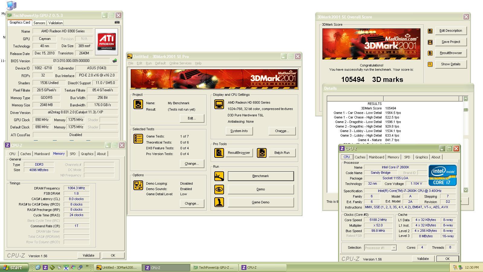Click the Options icon in 3DMark2001

(138, 185)
